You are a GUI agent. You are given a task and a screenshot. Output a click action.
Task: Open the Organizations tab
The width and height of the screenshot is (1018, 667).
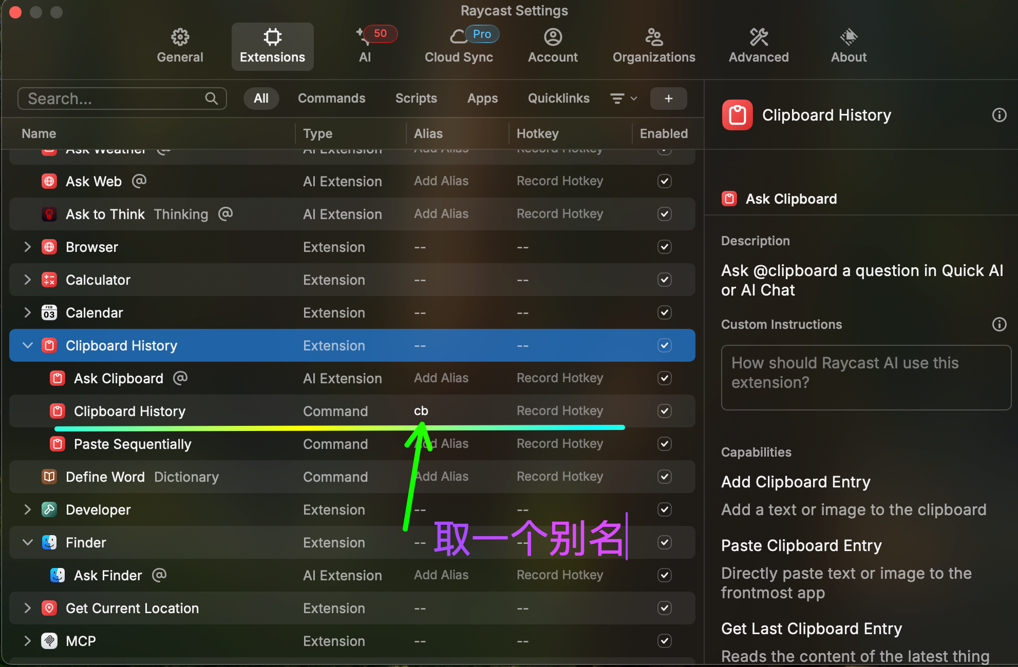pyautogui.click(x=654, y=46)
